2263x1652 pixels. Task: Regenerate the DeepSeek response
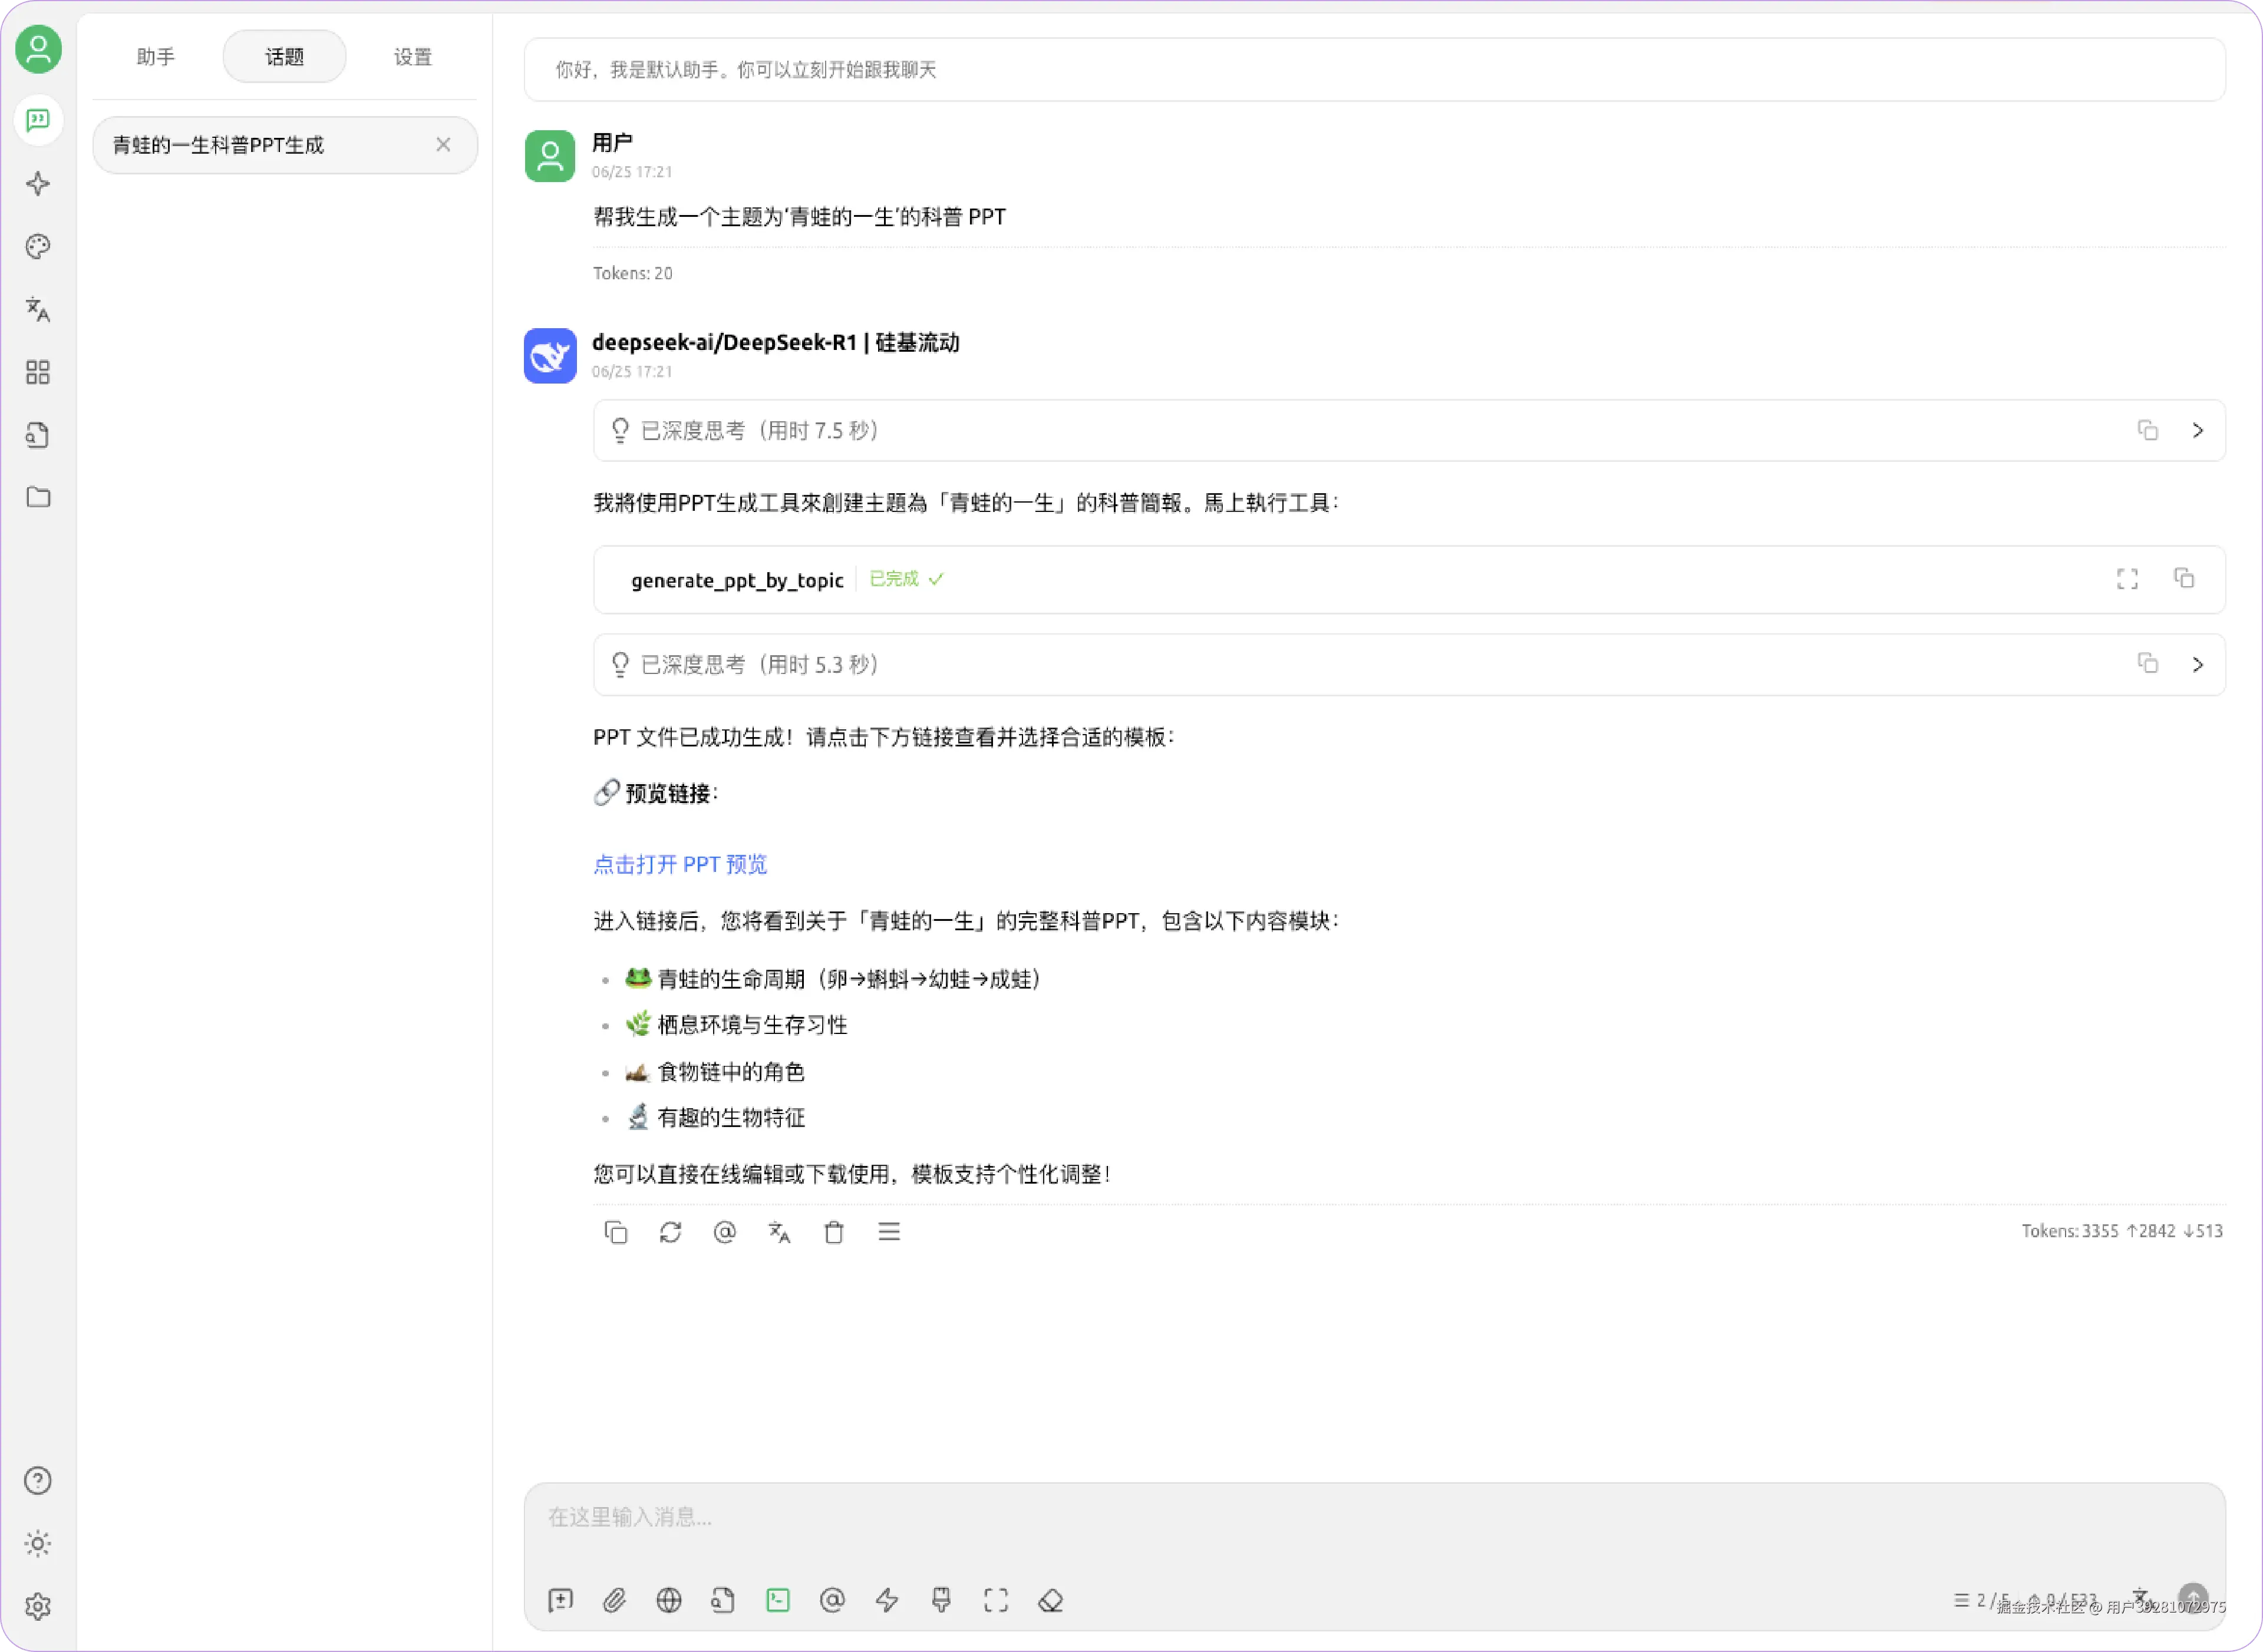tap(670, 1232)
